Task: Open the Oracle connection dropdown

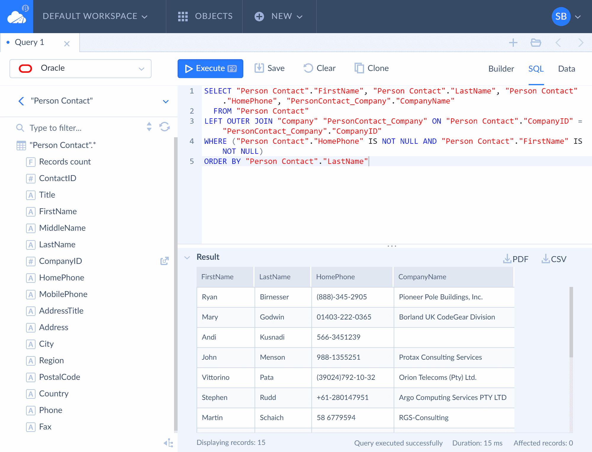Action: tap(81, 69)
